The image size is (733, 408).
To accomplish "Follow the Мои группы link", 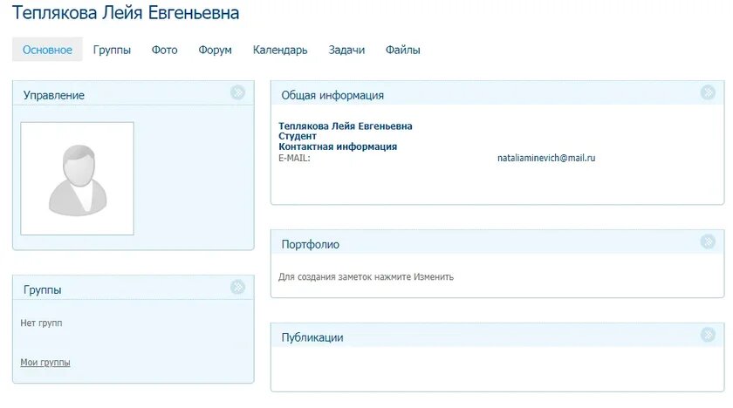I will click(45, 363).
